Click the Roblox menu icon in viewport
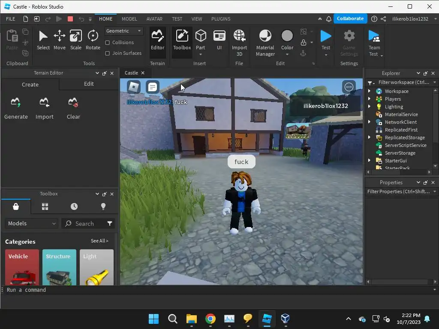439x329 pixels. point(134,87)
